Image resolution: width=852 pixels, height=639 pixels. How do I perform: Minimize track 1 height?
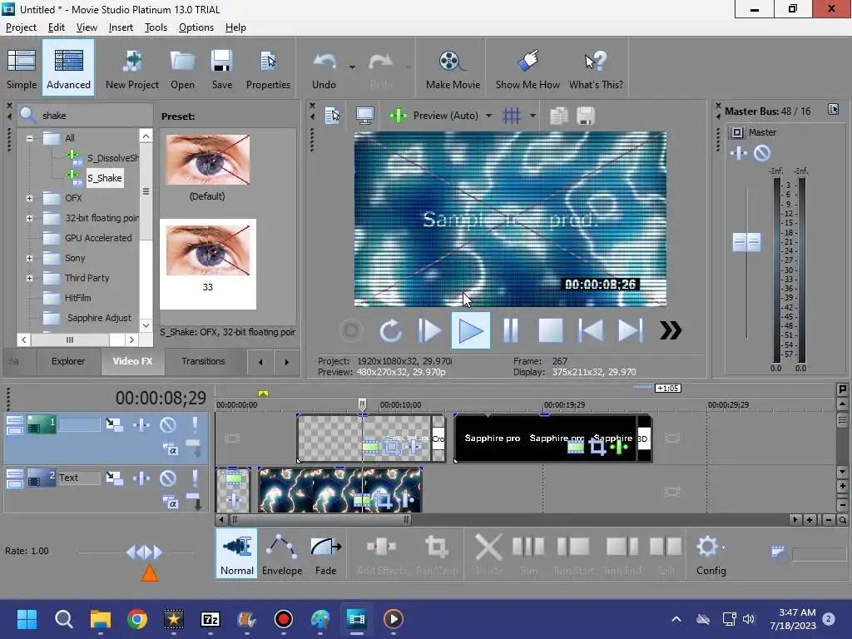[15, 420]
